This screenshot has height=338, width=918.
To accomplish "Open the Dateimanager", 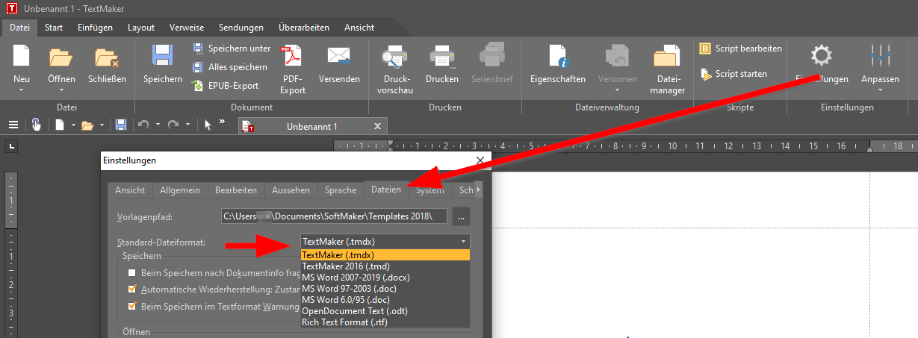I will (667, 59).
